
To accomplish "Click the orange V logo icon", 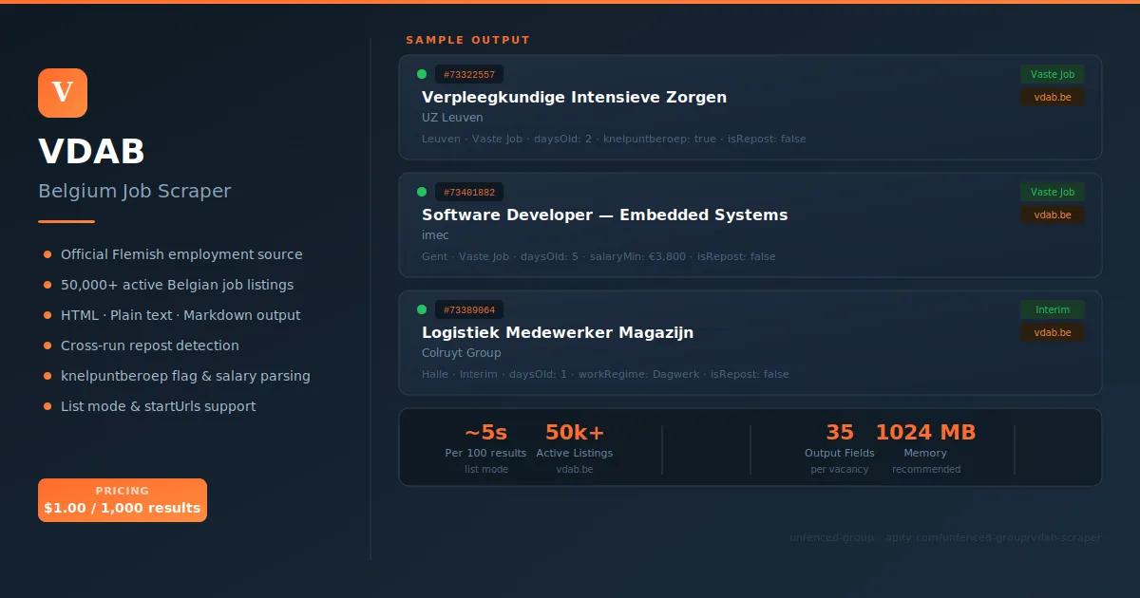I will (x=62, y=92).
